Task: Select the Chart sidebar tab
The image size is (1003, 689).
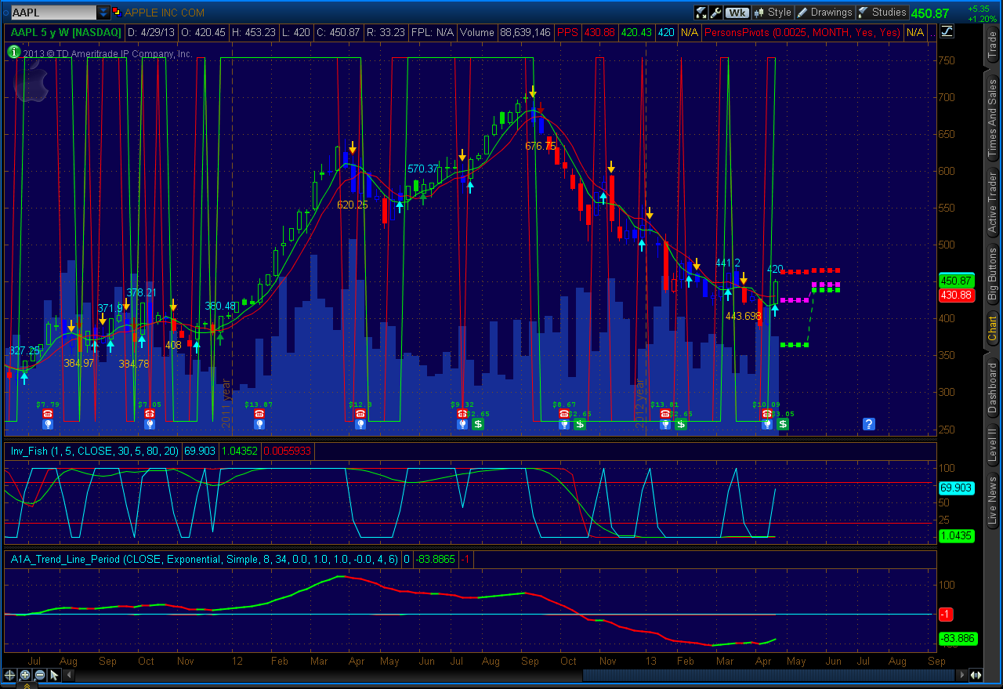Action: coord(992,328)
